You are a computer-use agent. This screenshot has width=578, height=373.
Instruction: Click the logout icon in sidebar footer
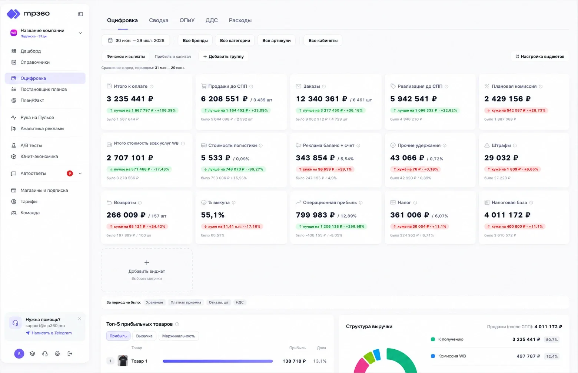pyautogui.click(x=70, y=354)
